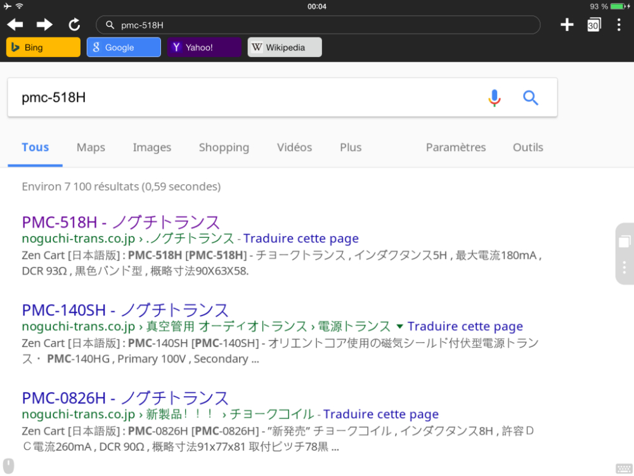Image resolution: width=634 pixels, height=476 pixels.
Task: Tap the PMC-518H result URL noguchi-trans.co.jp
Action: coord(79,239)
